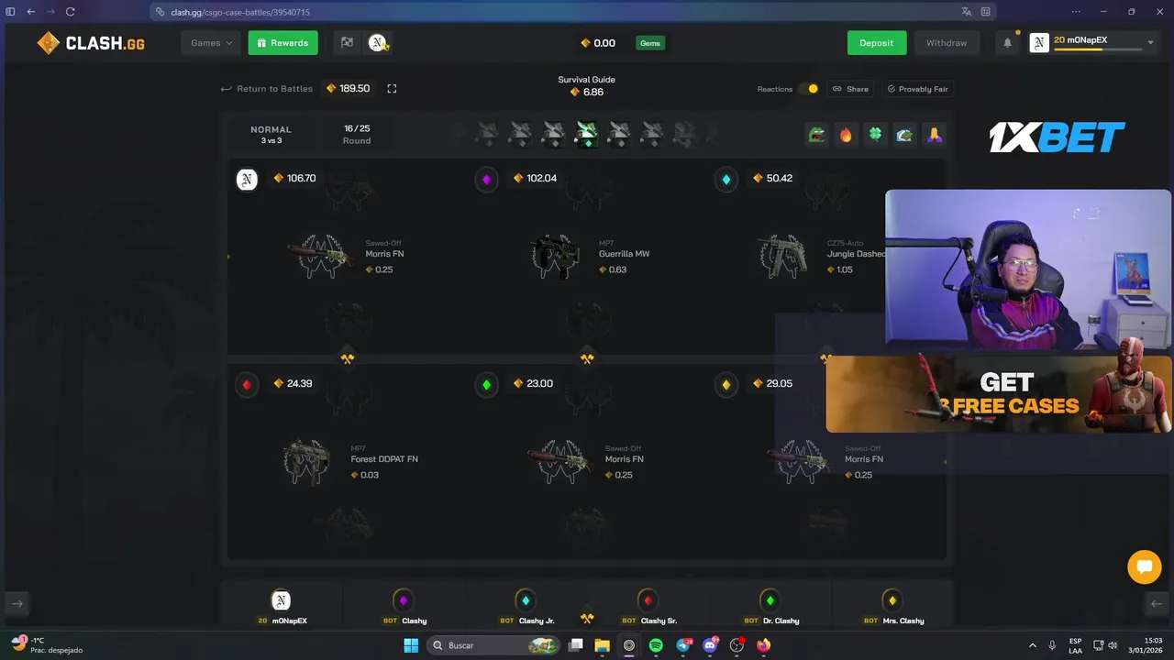Send the Pepe frog reaction
This screenshot has height=660, width=1174.
coord(816,135)
